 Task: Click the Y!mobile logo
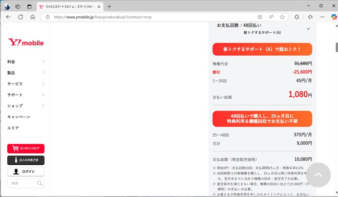pos(26,42)
